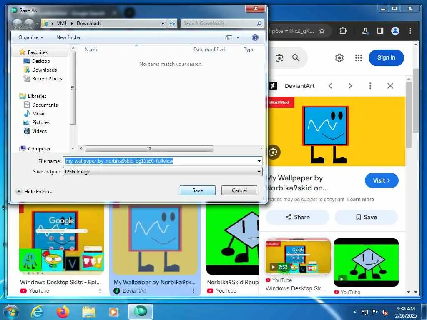The image size is (427, 320).
Task: Refresh the Downloads folder location
Action: point(172,23)
